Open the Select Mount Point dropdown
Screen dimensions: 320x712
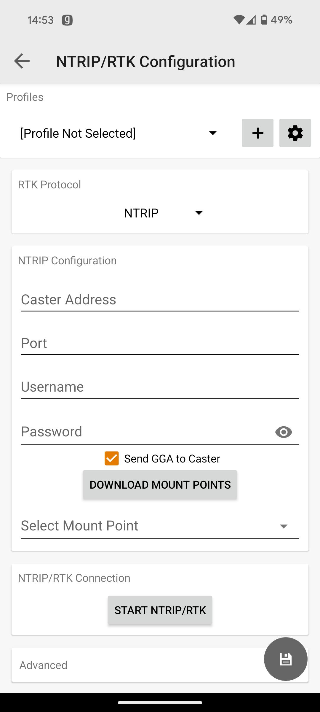pos(160,526)
